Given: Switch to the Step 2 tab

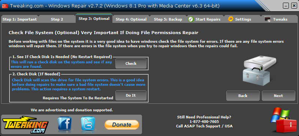Looking at the screenshot, I should [x=57, y=19].
